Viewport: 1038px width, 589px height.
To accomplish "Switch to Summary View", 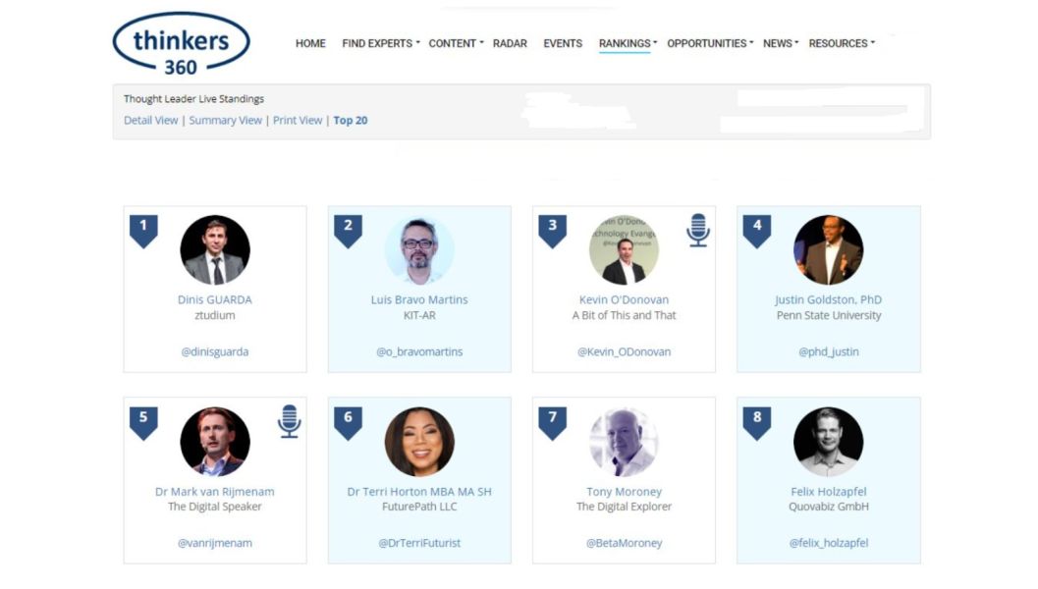I will coord(226,120).
